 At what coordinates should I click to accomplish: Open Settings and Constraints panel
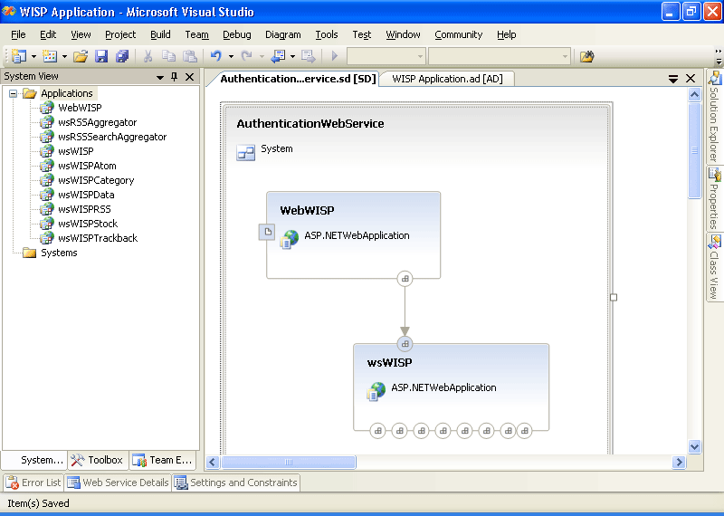[x=236, y=483]
